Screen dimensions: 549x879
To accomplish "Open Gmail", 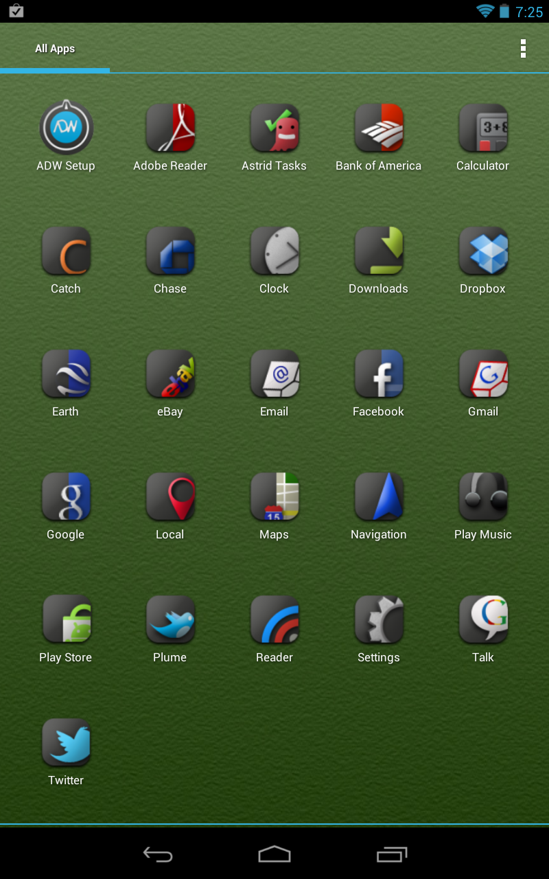I will point(483,374).
